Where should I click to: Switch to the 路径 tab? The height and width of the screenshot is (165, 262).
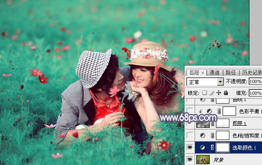click(x=231, y=73)
